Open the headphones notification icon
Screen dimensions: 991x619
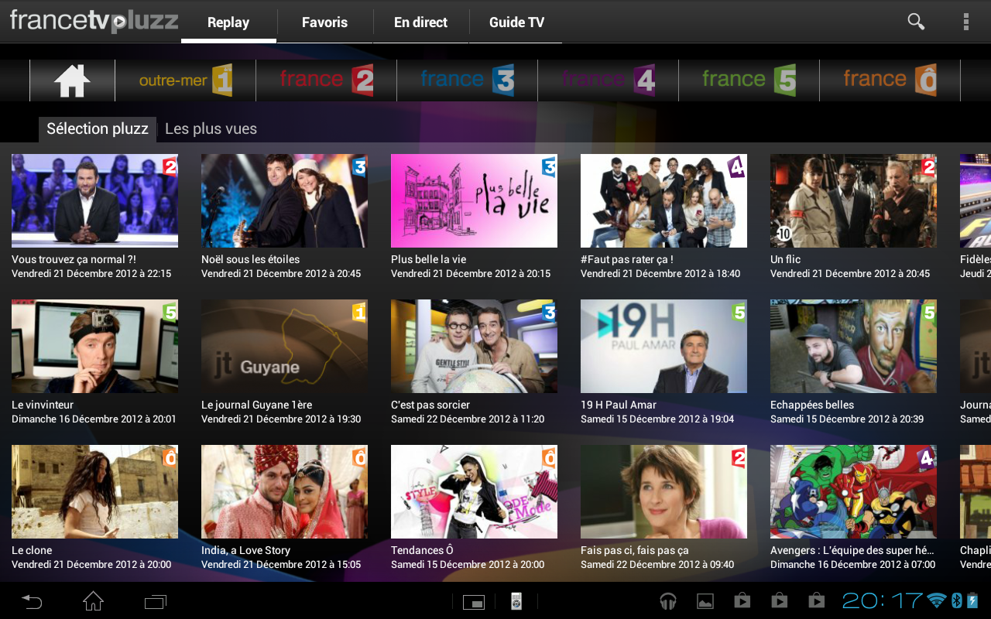click(x=667, y=601)
